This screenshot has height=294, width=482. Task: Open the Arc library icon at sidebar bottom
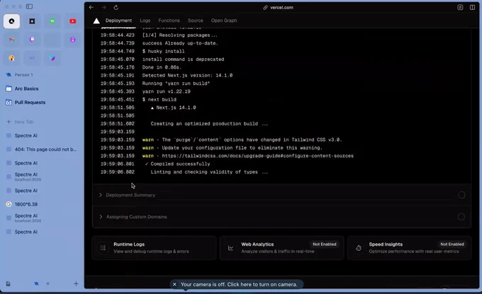click(8, 283)
